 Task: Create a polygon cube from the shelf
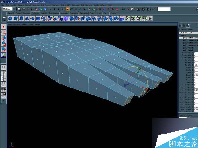tap(16, 18)
